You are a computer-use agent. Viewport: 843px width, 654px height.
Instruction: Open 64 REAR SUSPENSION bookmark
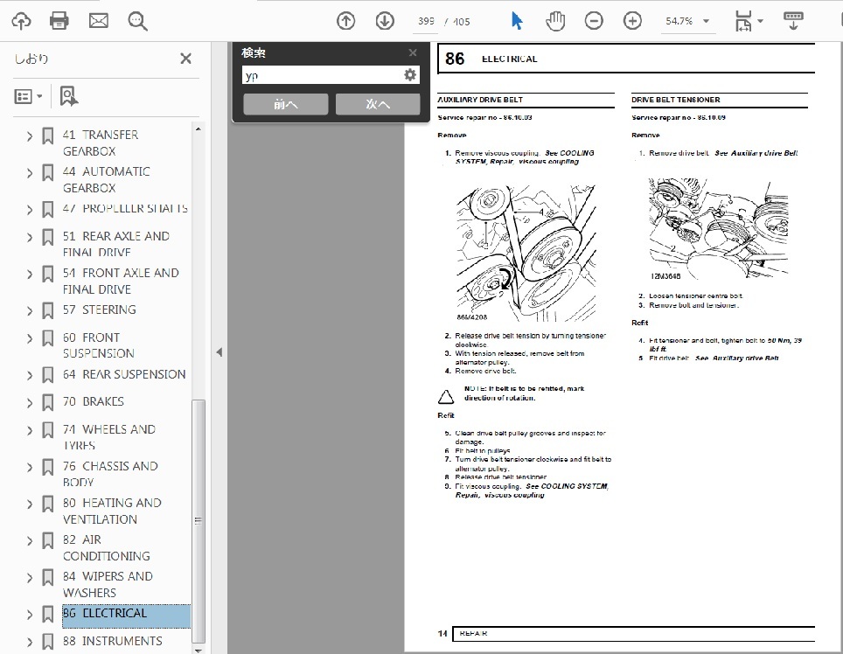[x=124, y=374]
